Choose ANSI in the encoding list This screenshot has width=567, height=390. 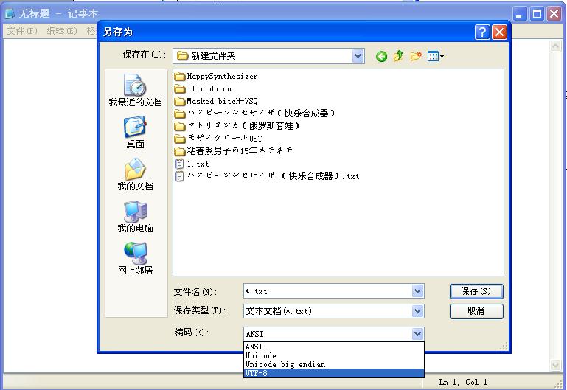click(x=334, y=347)
